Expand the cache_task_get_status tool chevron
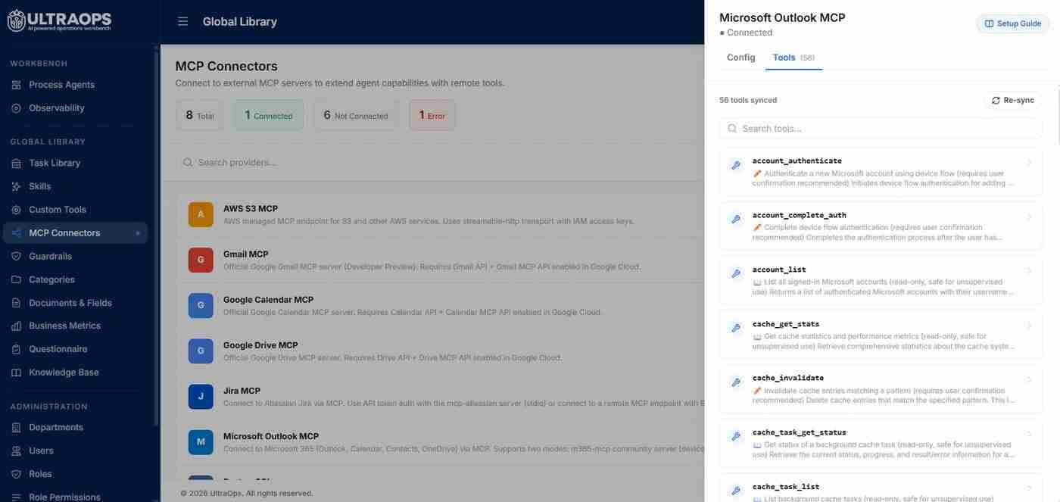 click(x=1030, y=434)
